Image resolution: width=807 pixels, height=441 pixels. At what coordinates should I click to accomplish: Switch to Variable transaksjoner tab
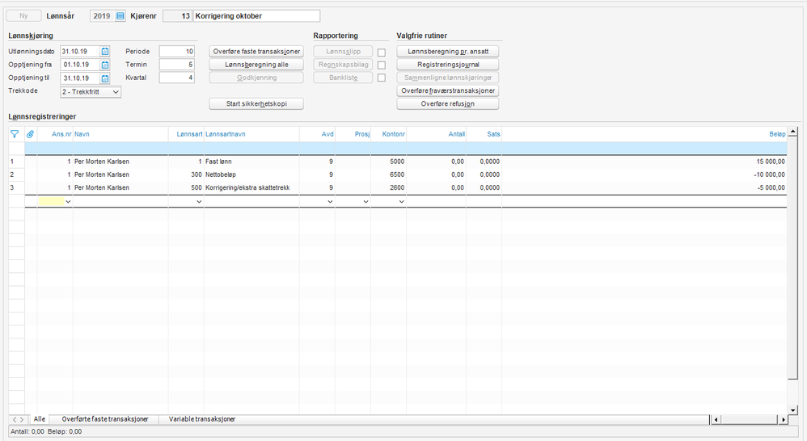tap(202, 419)
